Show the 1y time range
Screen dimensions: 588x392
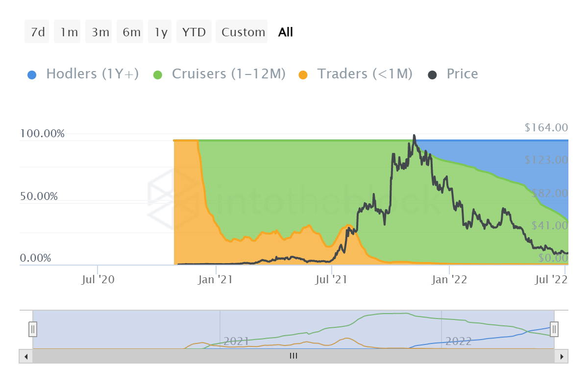[x=161, y=32]
